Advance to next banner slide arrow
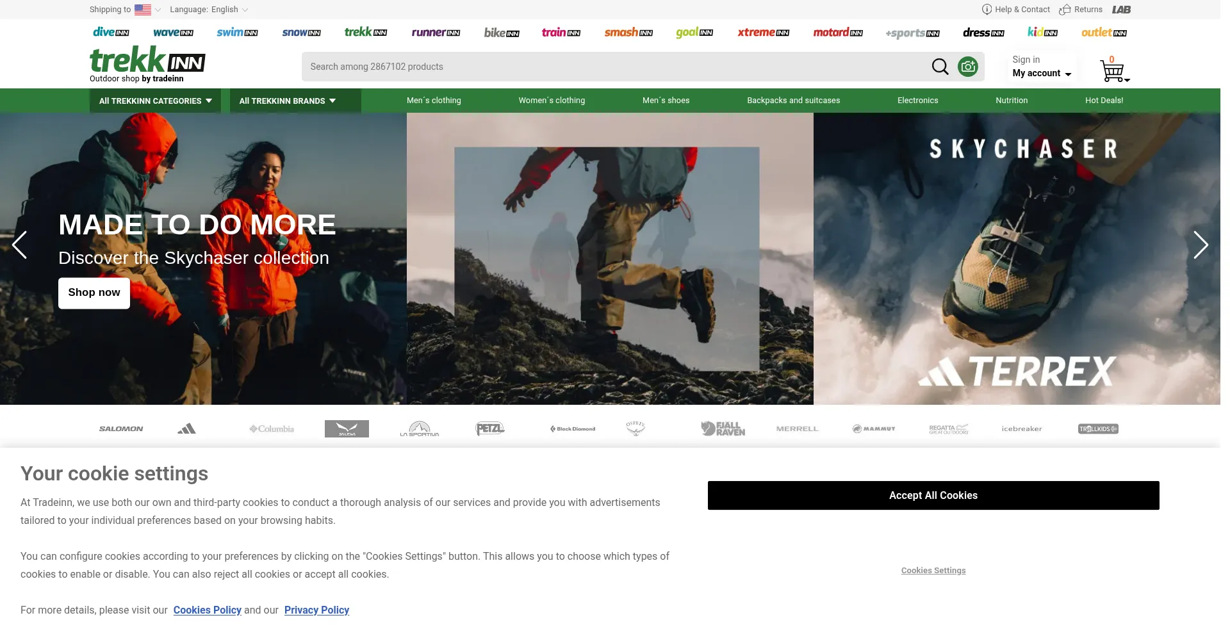The height and width of the screenshot is (636, 1230). 1200,245
